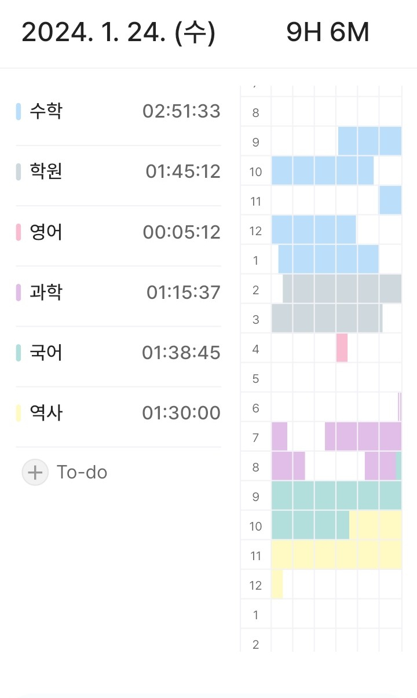Screen dimensions: 417x698
Task: Open the date 2024. 1. 24. (수)
Action: [x=119, y=32]
